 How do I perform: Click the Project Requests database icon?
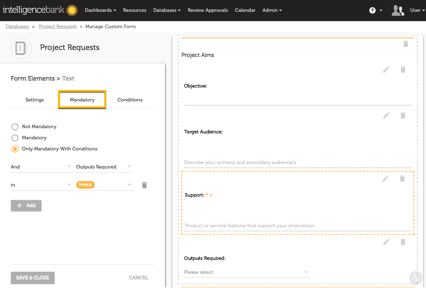(21, 48)
